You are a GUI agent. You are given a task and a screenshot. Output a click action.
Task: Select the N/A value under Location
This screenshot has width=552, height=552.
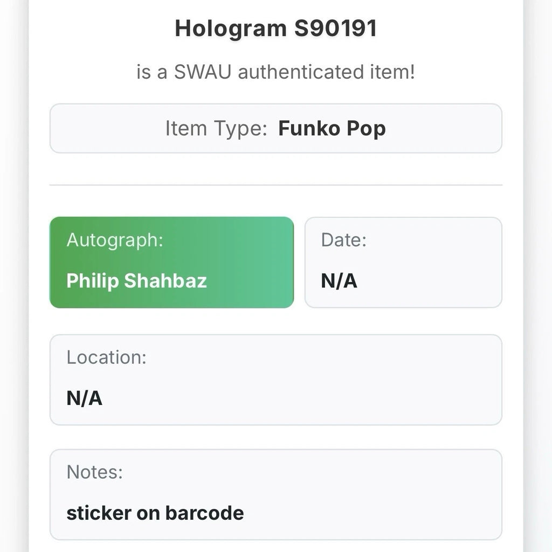coord(84,398)
